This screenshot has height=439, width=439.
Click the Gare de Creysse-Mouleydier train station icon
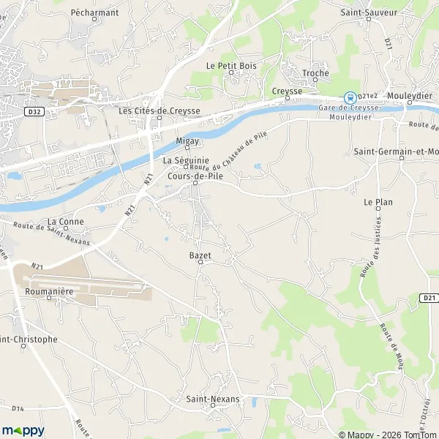(350, 98)
